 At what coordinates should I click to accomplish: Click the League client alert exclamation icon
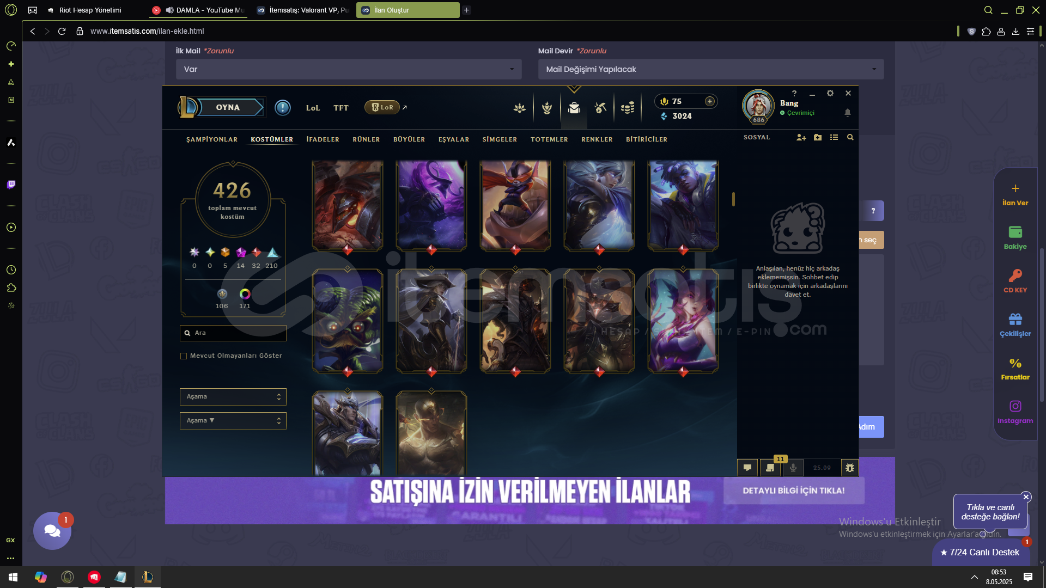(282, 108)
